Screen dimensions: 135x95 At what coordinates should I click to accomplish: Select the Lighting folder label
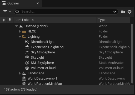[x=33, y=37]
